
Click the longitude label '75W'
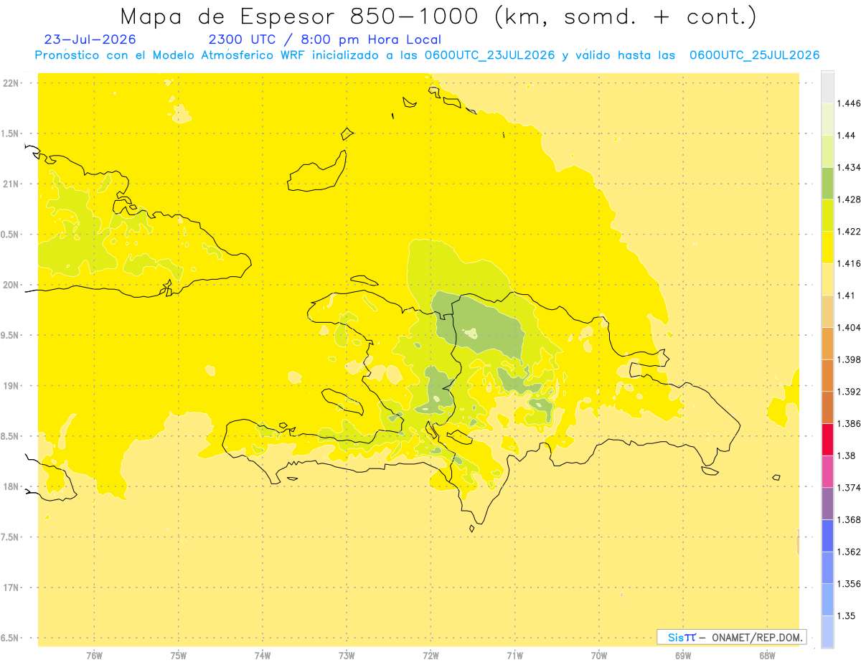(x=179, y=656)
